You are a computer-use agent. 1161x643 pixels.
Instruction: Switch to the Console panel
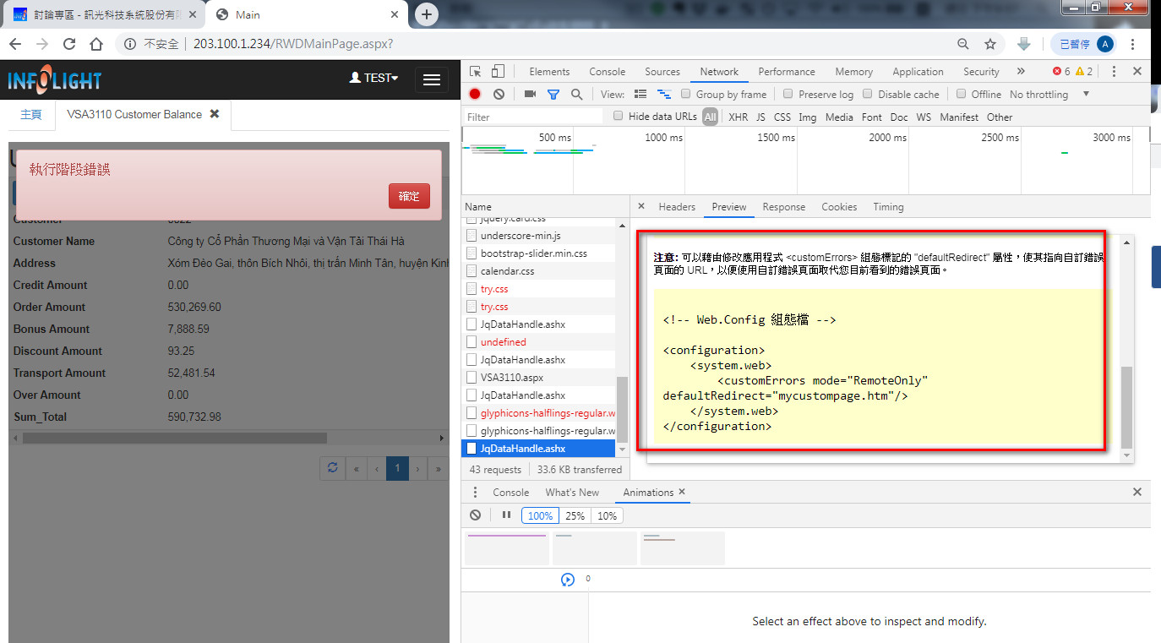coord(608,72)
